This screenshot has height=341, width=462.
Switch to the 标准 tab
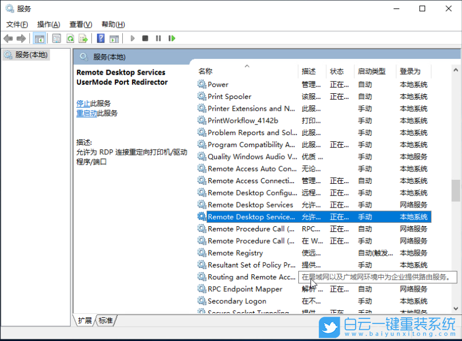point(105,320)
